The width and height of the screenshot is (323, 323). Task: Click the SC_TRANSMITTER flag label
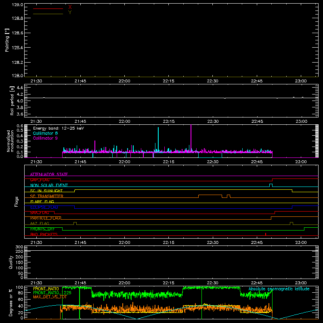[46, 196]
